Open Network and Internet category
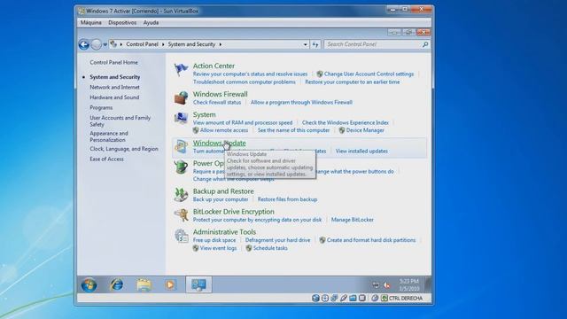567x319 pixels. pos(114,87)
